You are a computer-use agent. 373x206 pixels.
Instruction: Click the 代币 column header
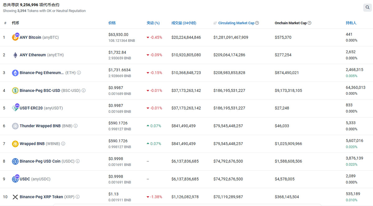[15, 23]
